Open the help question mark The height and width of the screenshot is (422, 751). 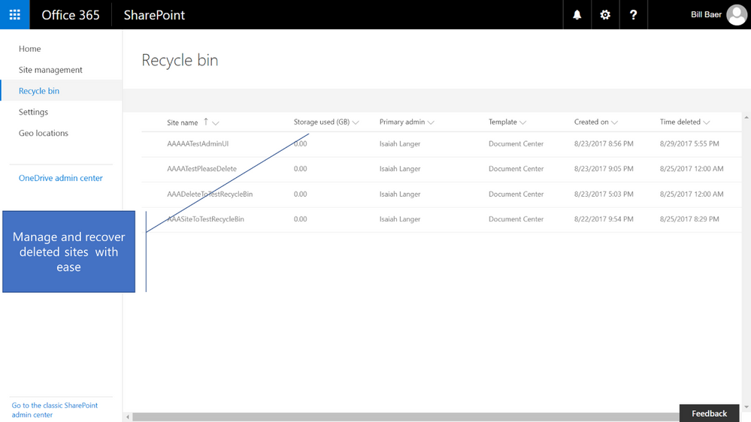(633, 15)
